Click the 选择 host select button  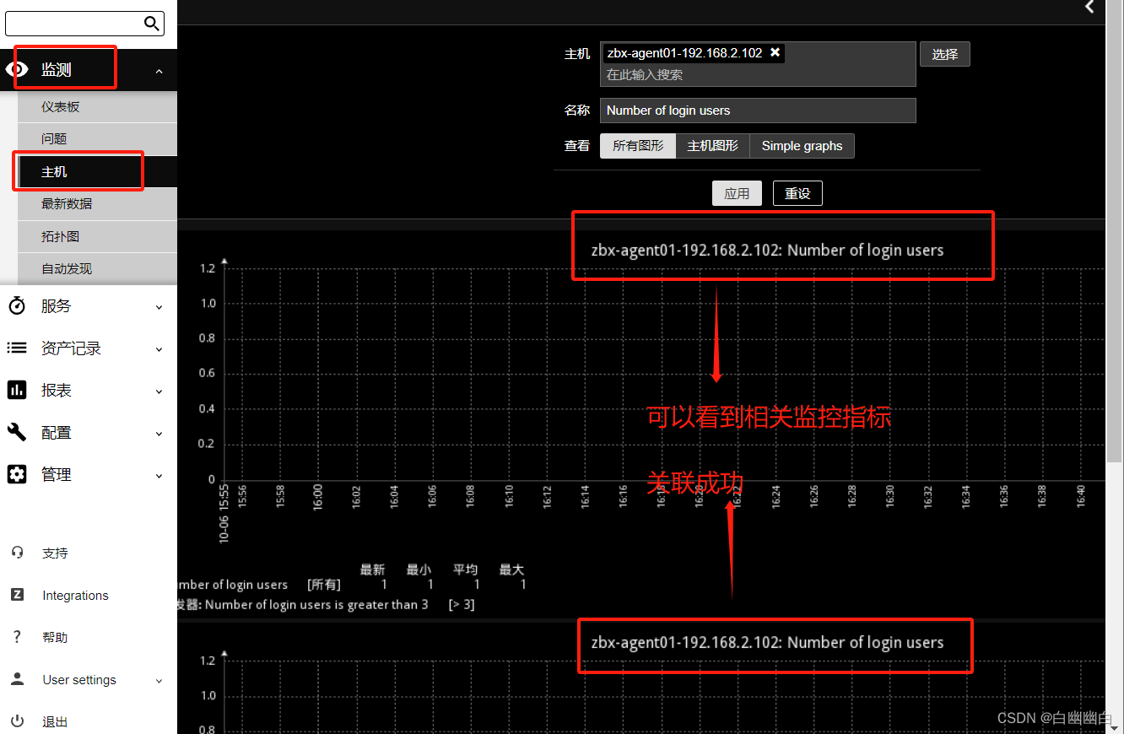[x=945, y=54]
